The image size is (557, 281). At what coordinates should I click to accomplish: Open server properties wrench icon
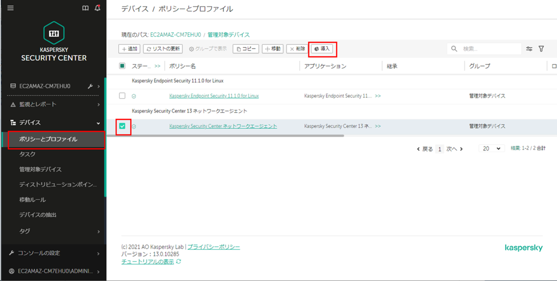point(90,86)
